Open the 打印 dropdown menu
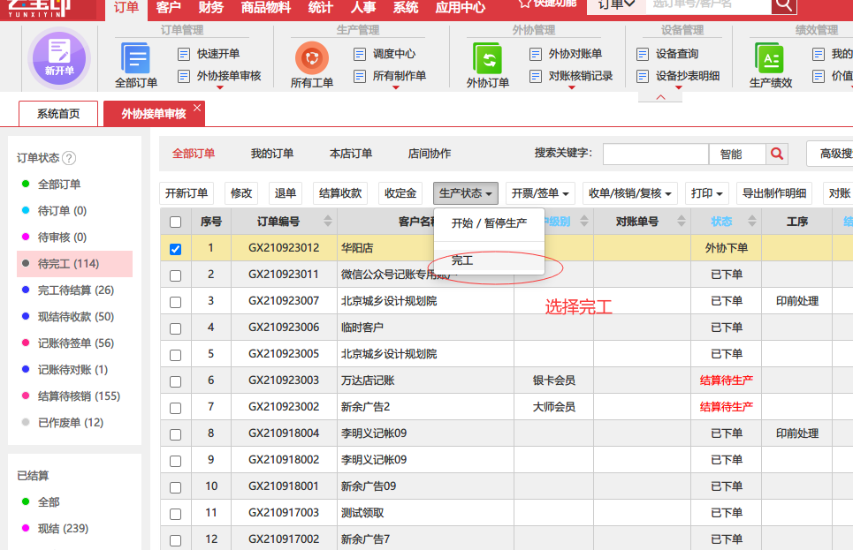The width and height of the screenshot is (853, 550). [x=706, y=193]
